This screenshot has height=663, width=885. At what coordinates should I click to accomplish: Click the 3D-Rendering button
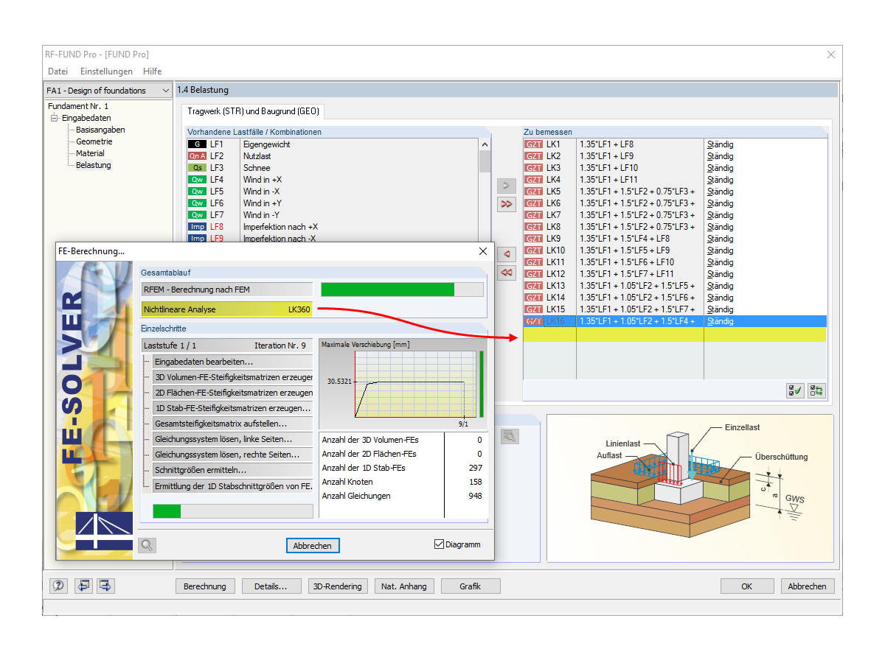pyautogui.click(x=338, y=586)
